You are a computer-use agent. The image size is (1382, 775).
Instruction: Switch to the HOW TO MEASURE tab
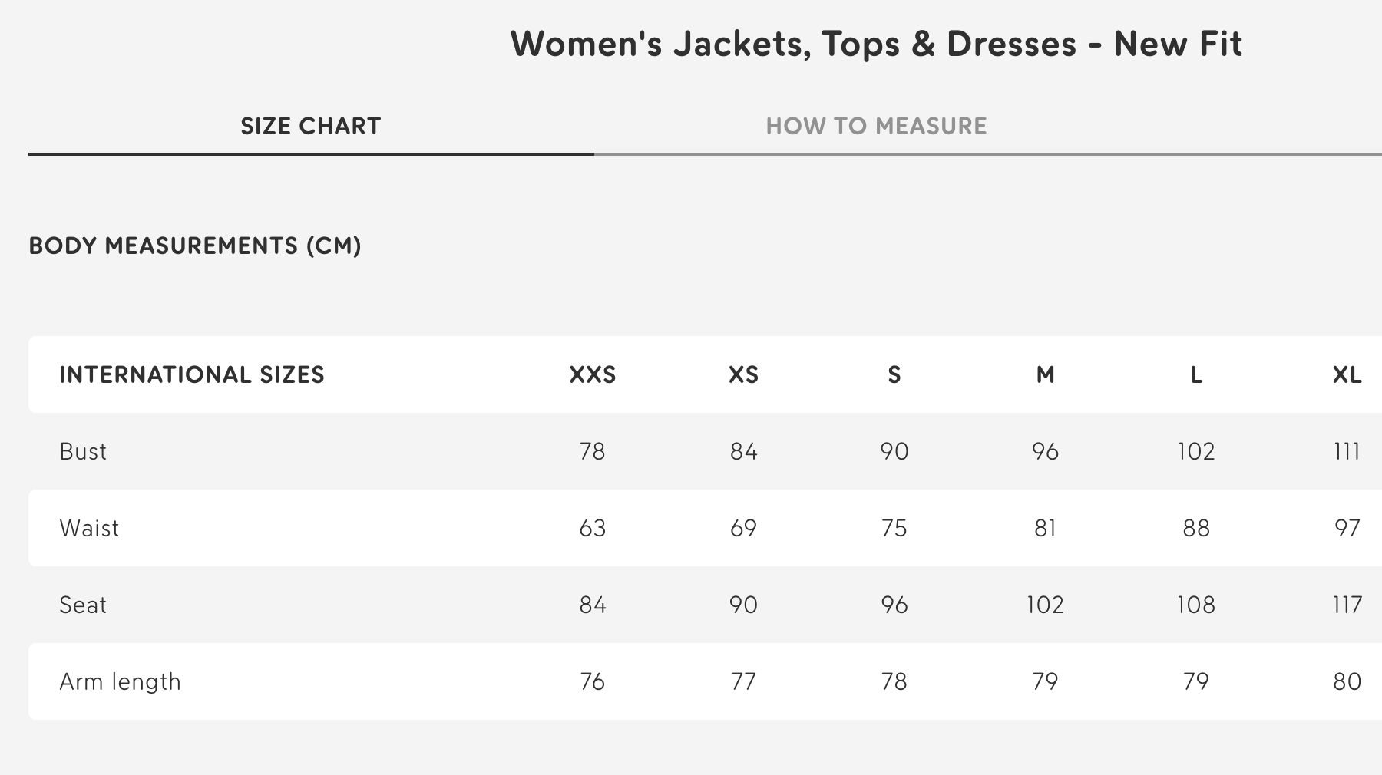877,125
